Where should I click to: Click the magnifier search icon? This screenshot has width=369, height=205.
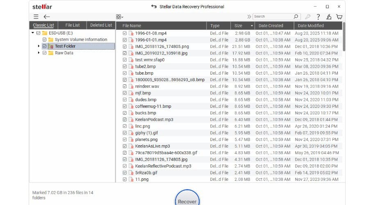point(296,16)
